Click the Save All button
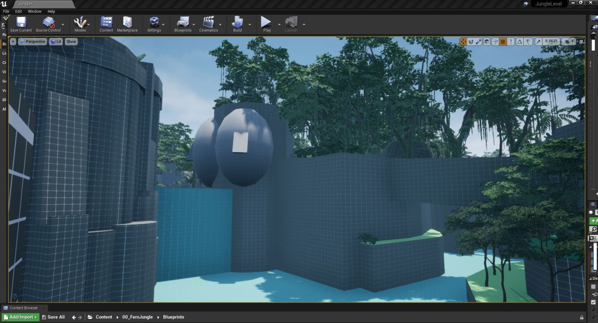This screenshot has width=598, height=323. (53, 317)
